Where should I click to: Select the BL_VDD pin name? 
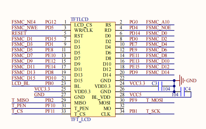101,97
